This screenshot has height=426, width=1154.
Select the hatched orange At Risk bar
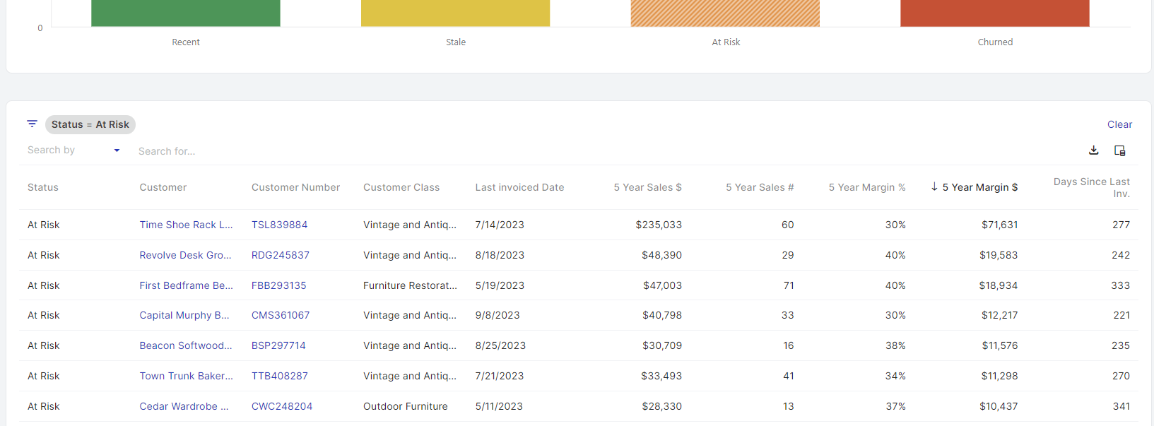[x=725, y=13]
